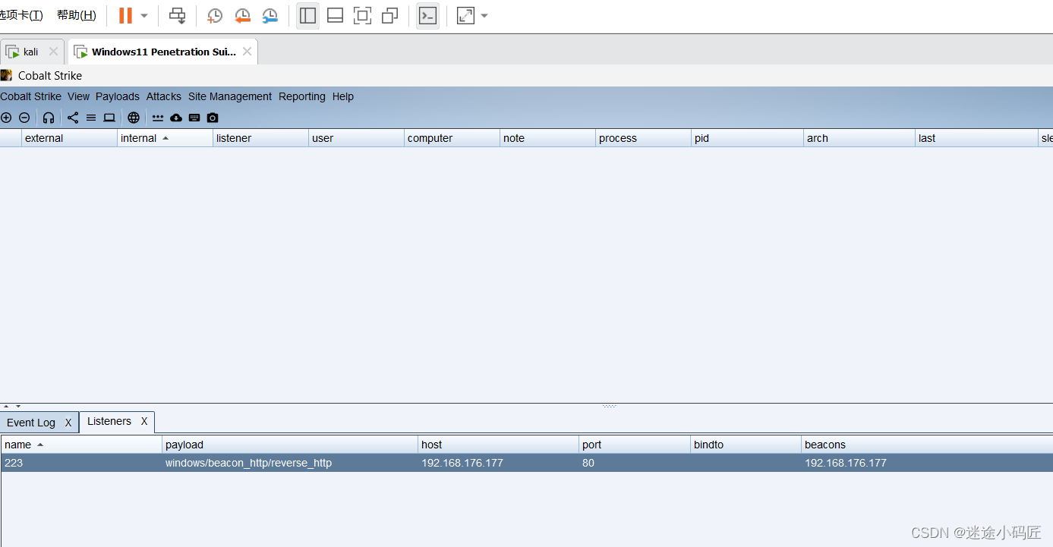Open Downloaded Files cloud icon
1053x547 pixels.
[176, 118]
